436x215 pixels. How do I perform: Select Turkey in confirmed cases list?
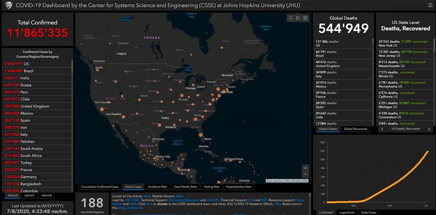(x=37, y=163)
